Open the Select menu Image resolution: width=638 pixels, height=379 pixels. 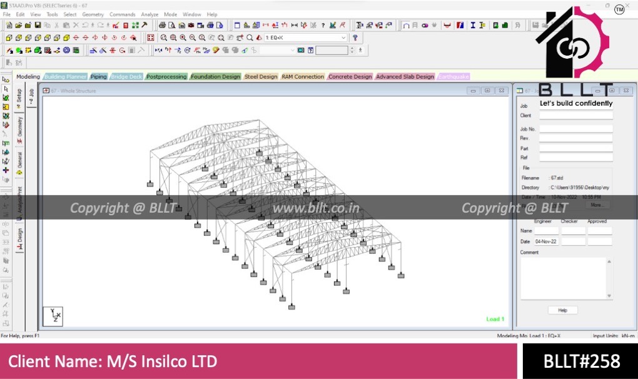pos(69,14)
